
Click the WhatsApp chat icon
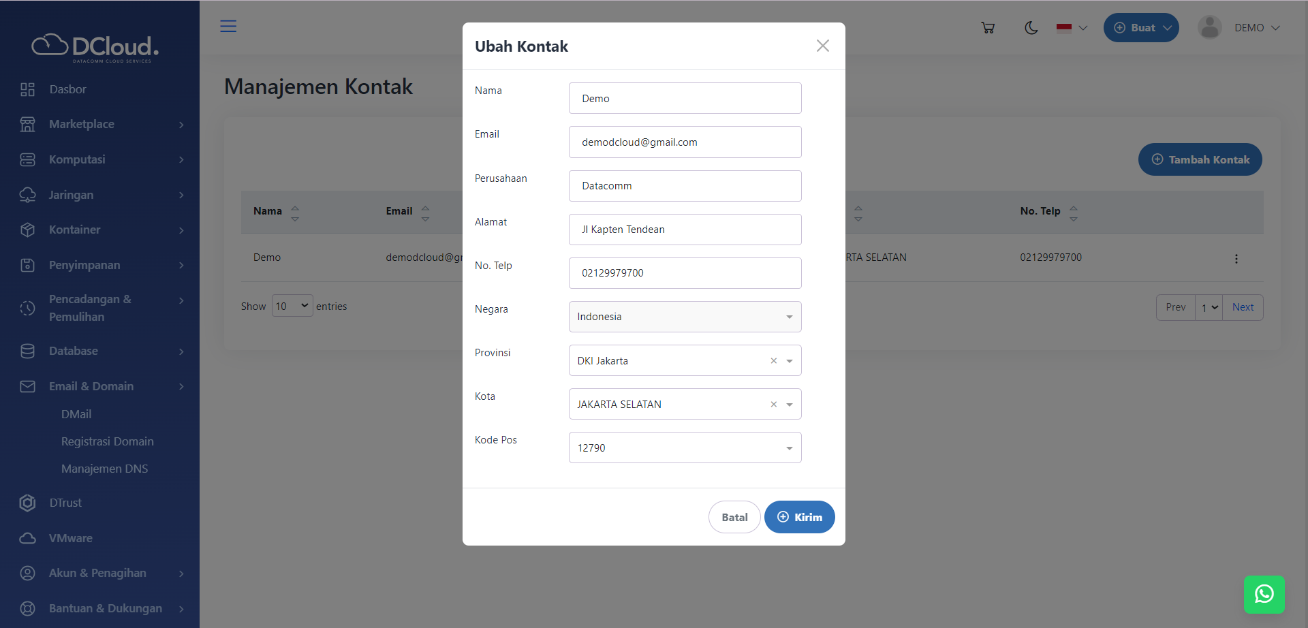[x=1264, y=594]
